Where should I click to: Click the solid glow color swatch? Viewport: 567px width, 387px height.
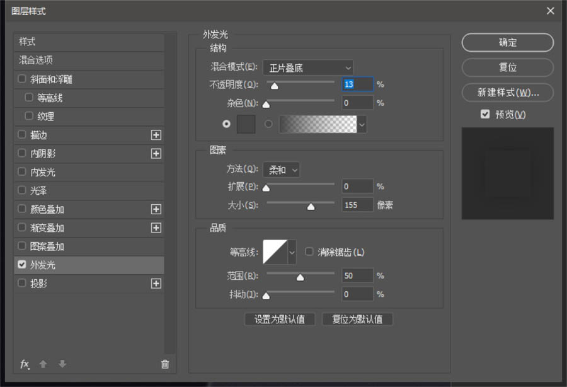coord(246,124)
